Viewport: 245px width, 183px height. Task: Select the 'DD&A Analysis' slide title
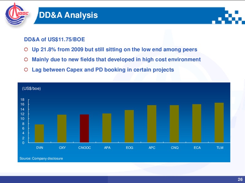click(x=68, y=15)
